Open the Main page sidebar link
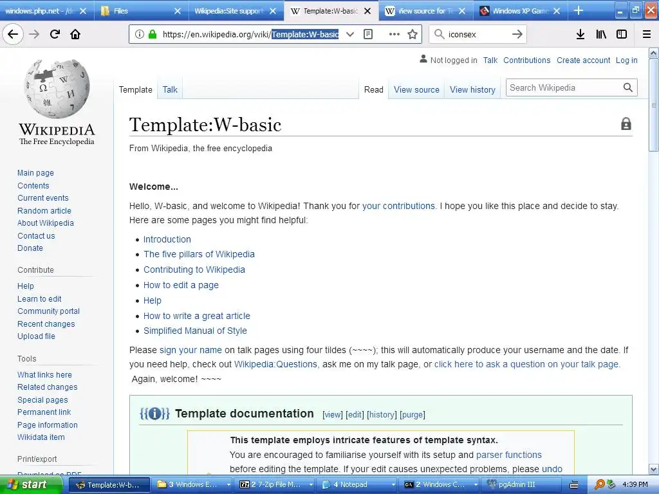The width and height of the screenshot is (659, 494). click(x=36, y=172)
